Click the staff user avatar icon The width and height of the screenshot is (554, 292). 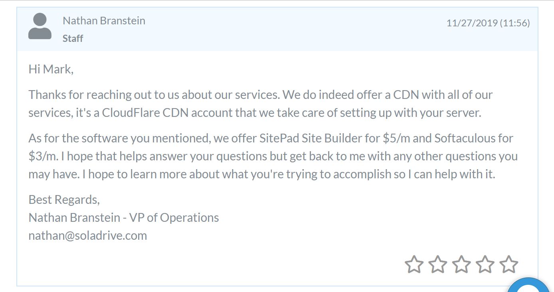pos(40,26)
